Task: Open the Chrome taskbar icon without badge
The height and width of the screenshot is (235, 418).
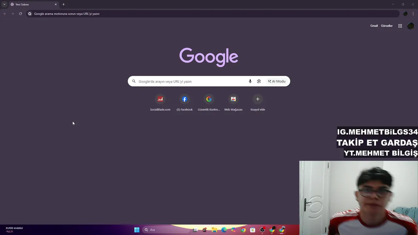Action: (243, 230)
